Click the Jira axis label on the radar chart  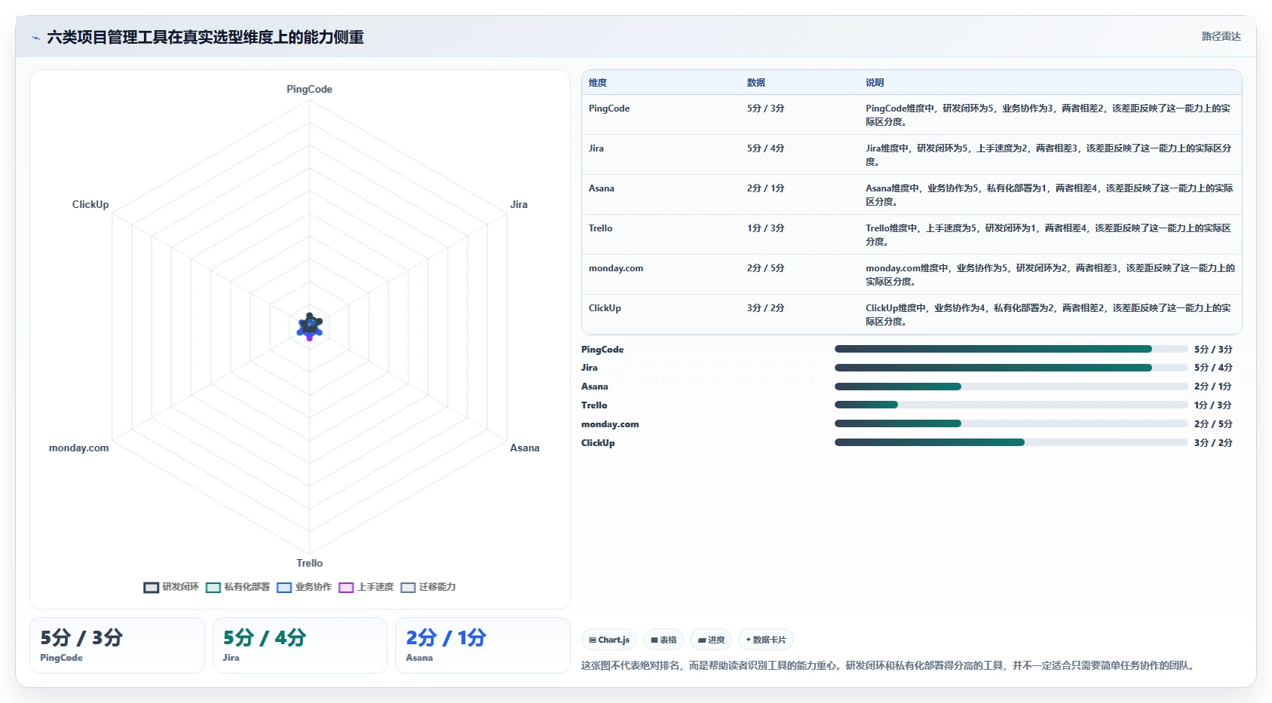click(519, 204)
